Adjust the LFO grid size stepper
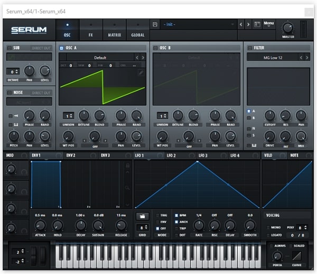Viewport: 317px width, 274px height. click(143, 227)
